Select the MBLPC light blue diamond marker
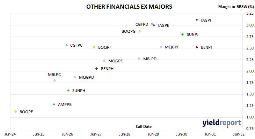The width and height of the screenshot is (255, 139). coord(54,80)
